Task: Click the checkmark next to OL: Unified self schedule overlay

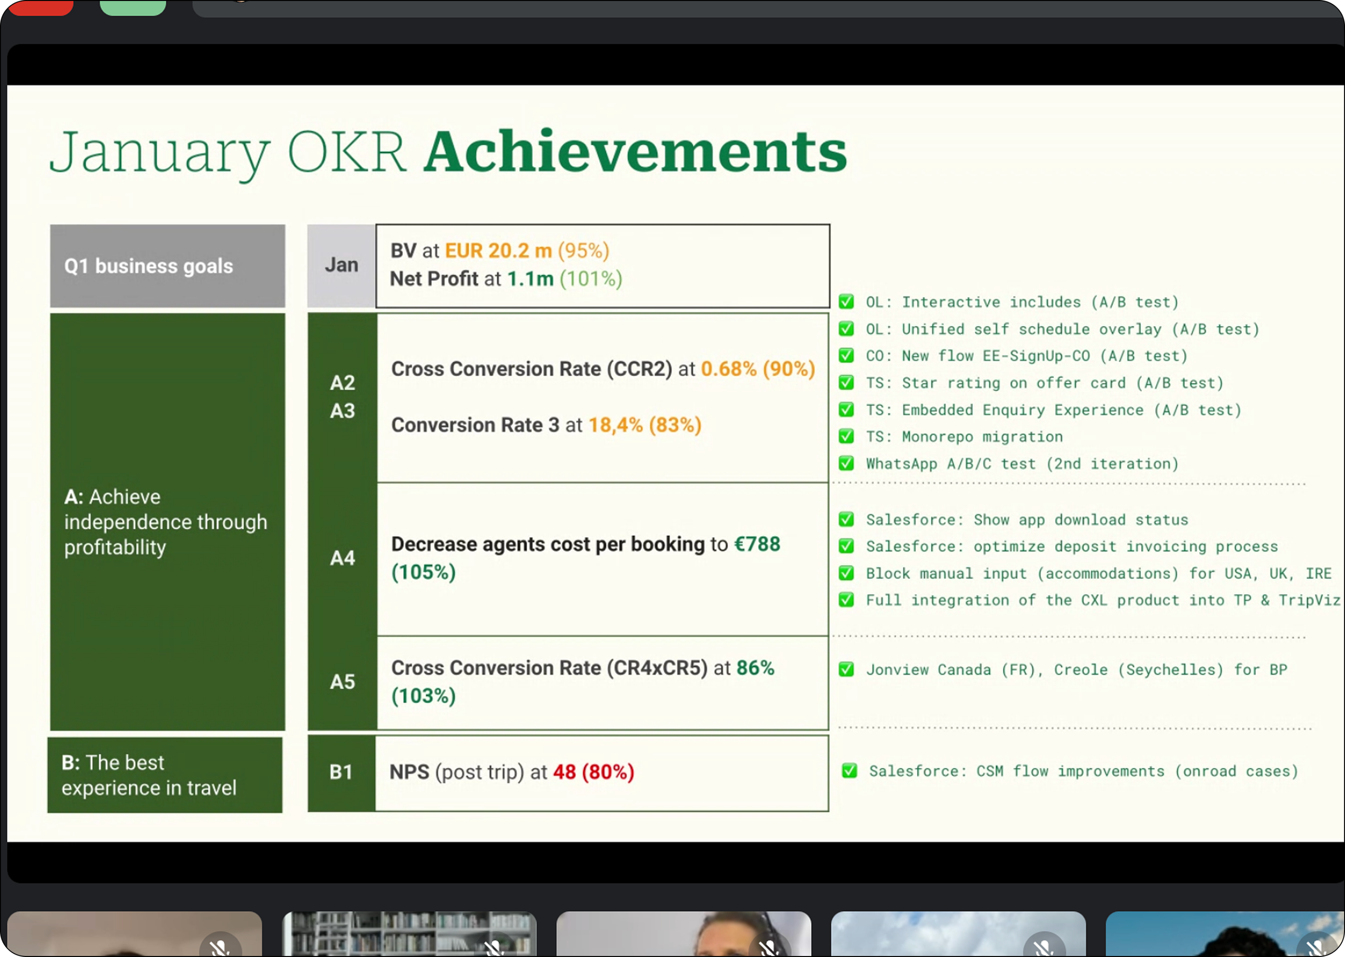Action: click(x=846, y=329)
